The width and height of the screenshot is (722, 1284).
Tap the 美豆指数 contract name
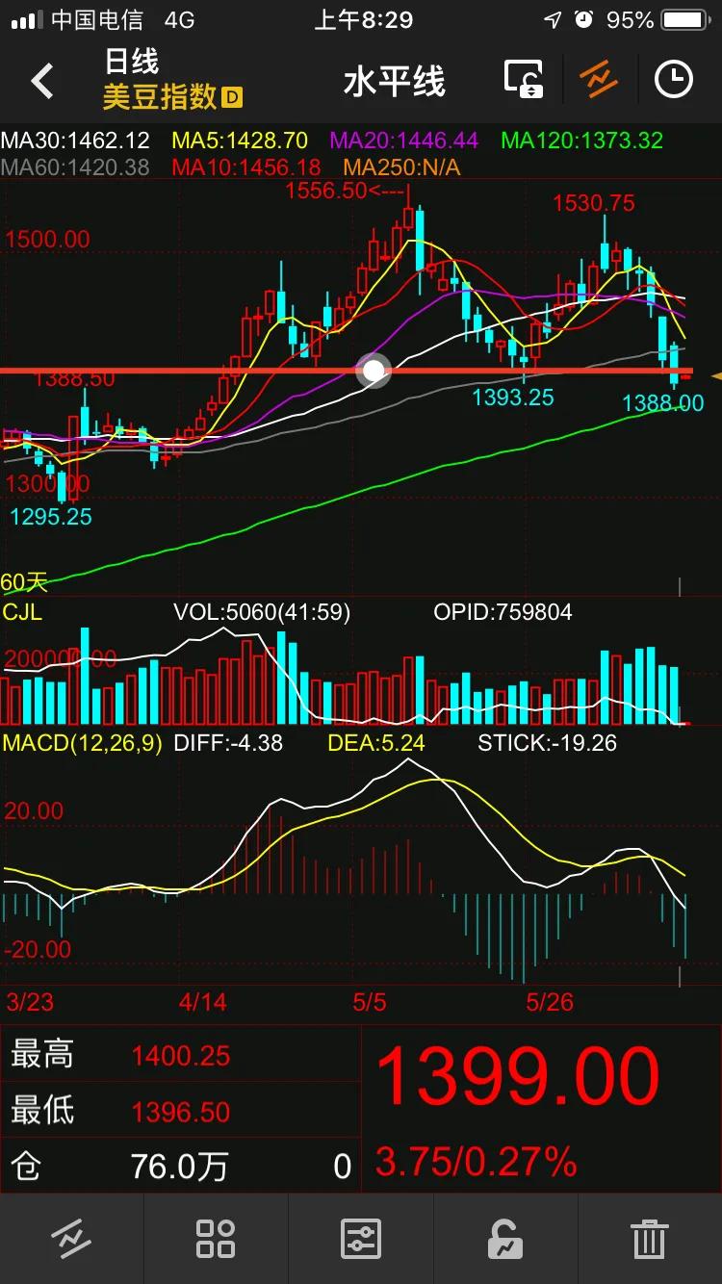pyautogui.click(x=160, y=97)
